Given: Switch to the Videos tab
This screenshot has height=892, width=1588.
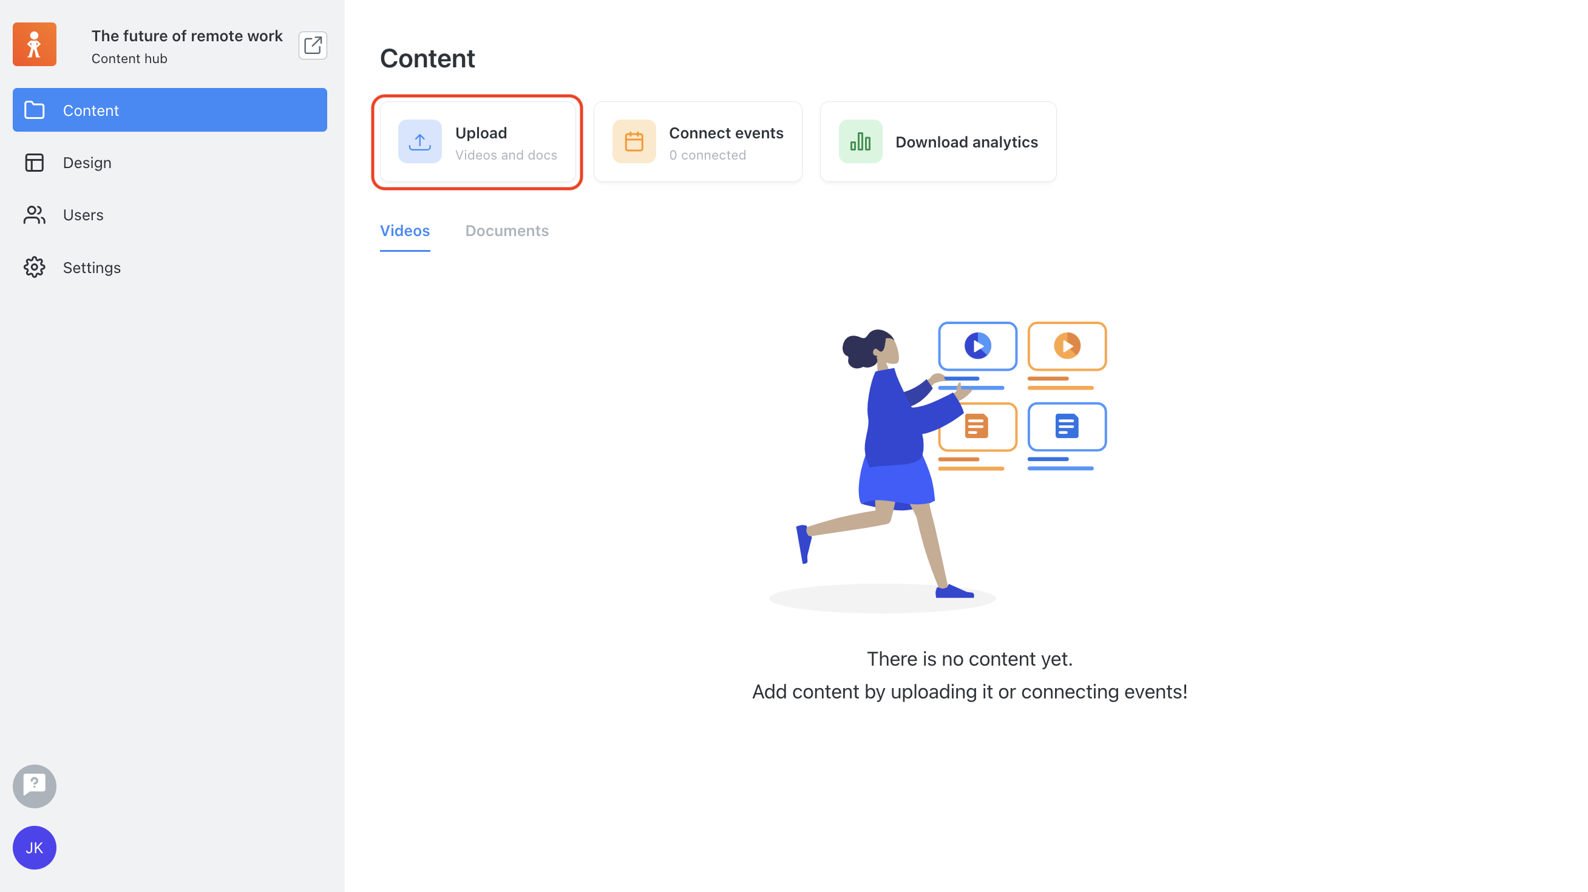Looking at the screenshot, I should [405, 230].
